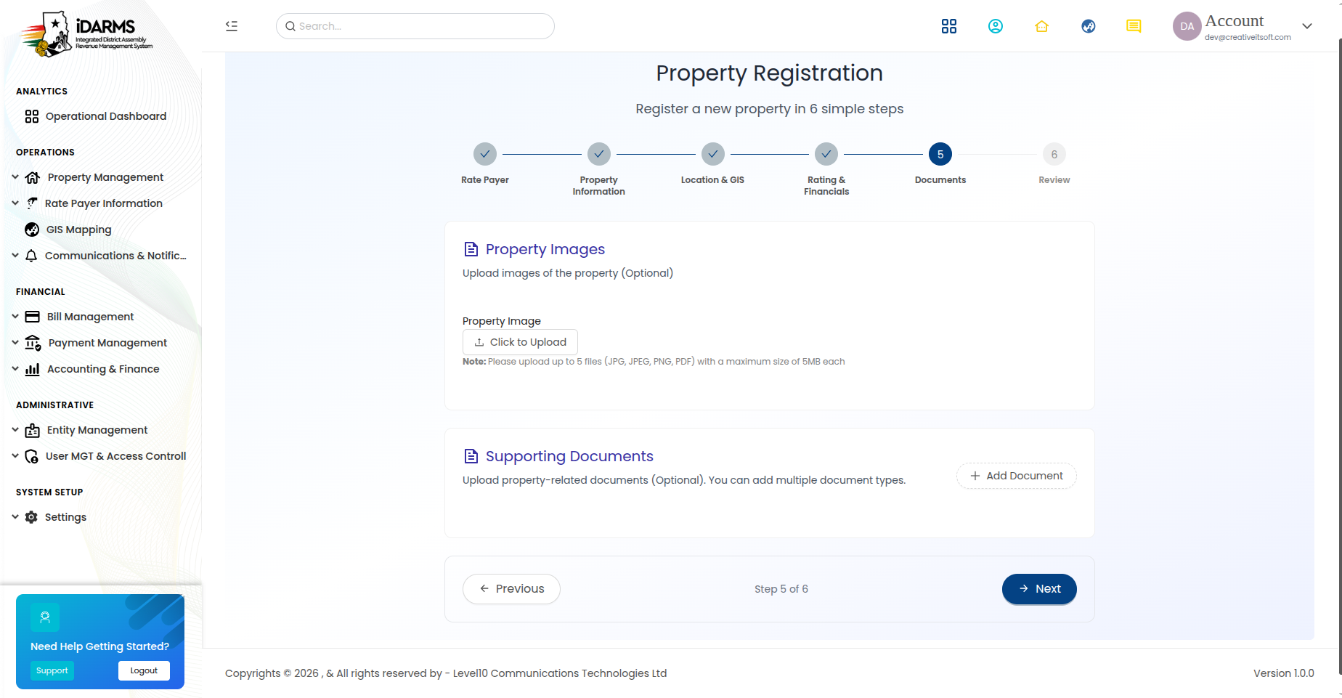Focus the Search input field
Image resolution: width=1342 pixels, height=698 pixels.
tap(415, 26)
